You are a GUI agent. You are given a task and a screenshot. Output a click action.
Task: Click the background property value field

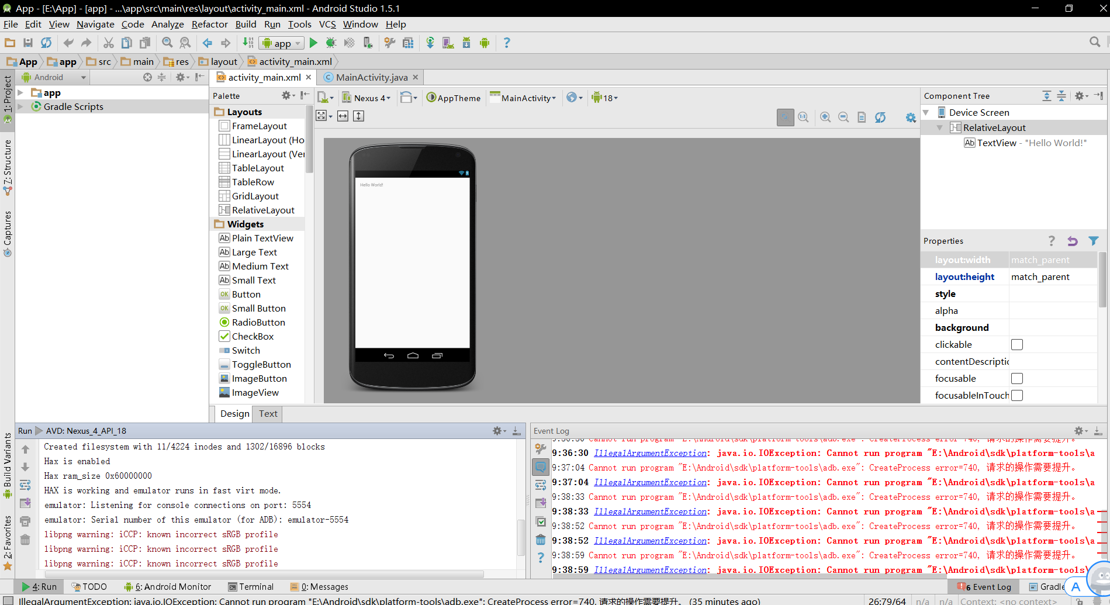coord(1053,328)
